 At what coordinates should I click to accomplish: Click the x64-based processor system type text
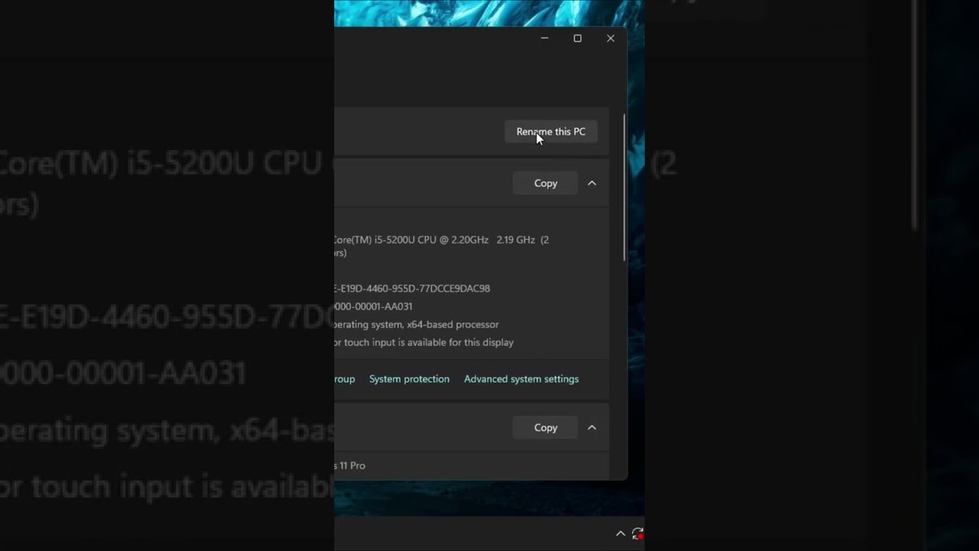coord(417,324)
